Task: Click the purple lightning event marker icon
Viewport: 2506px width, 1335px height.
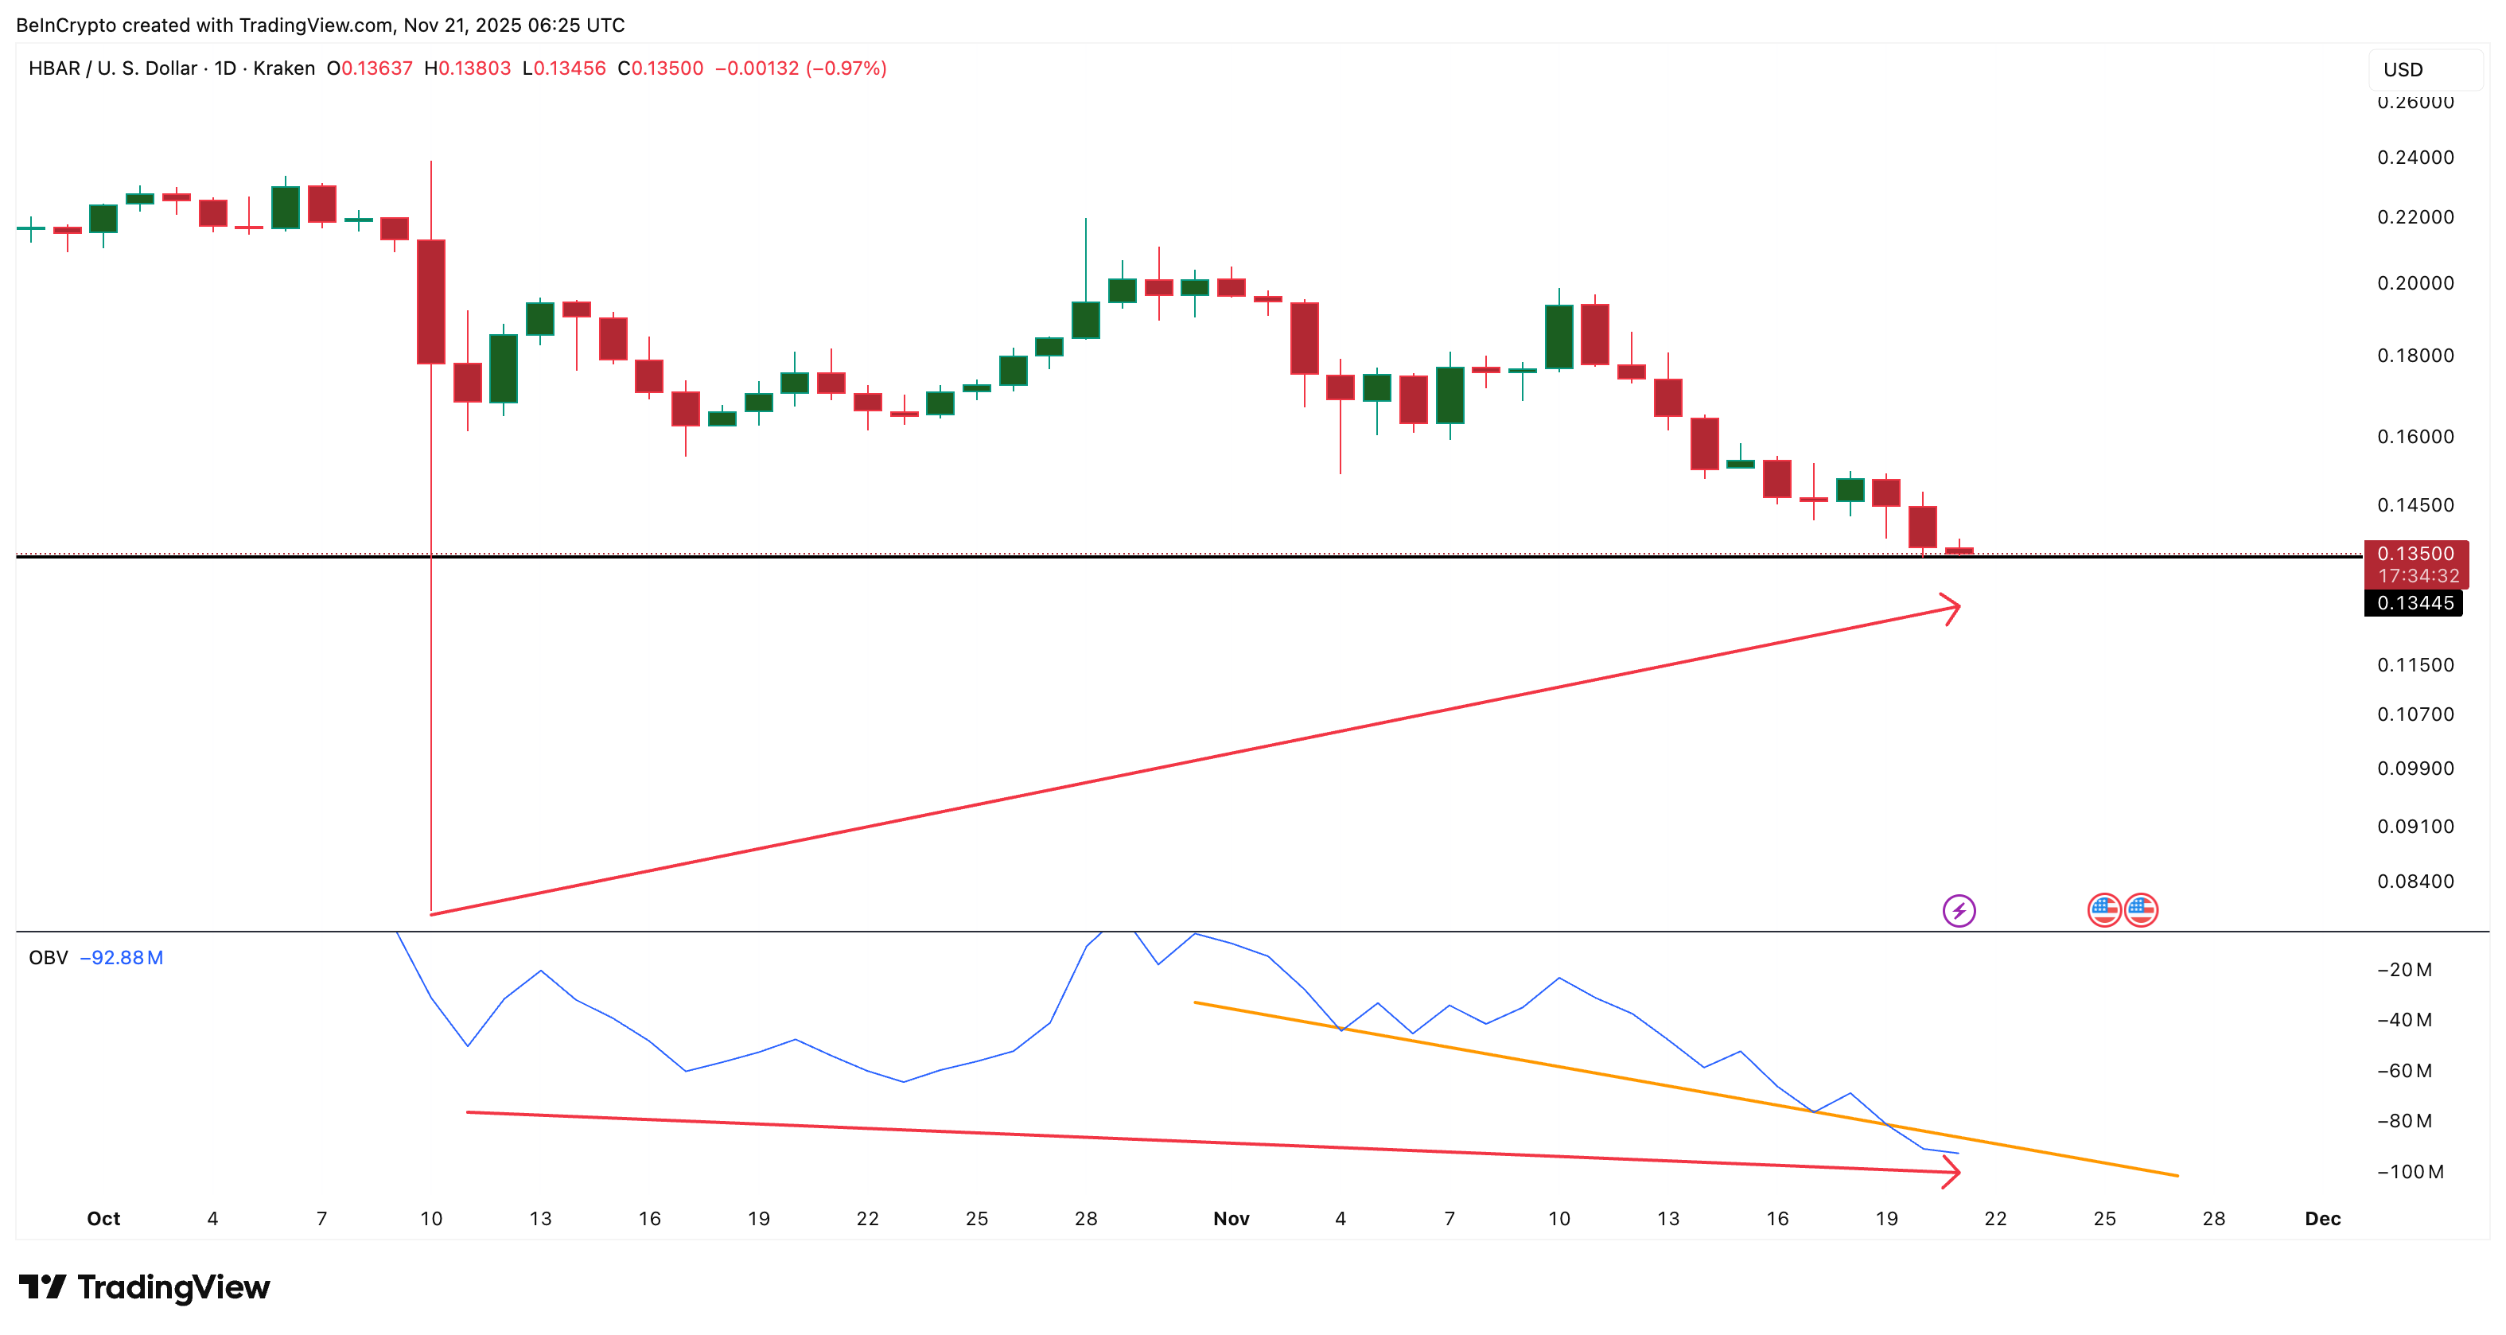Action: 1959,912
